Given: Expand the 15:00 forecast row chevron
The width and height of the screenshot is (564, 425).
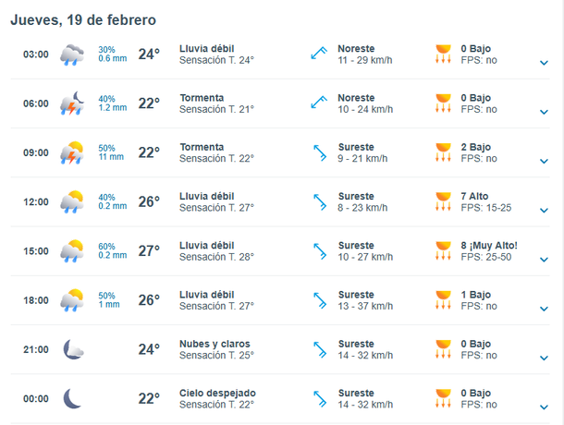Looking at the screenshot, I should 544,259.
